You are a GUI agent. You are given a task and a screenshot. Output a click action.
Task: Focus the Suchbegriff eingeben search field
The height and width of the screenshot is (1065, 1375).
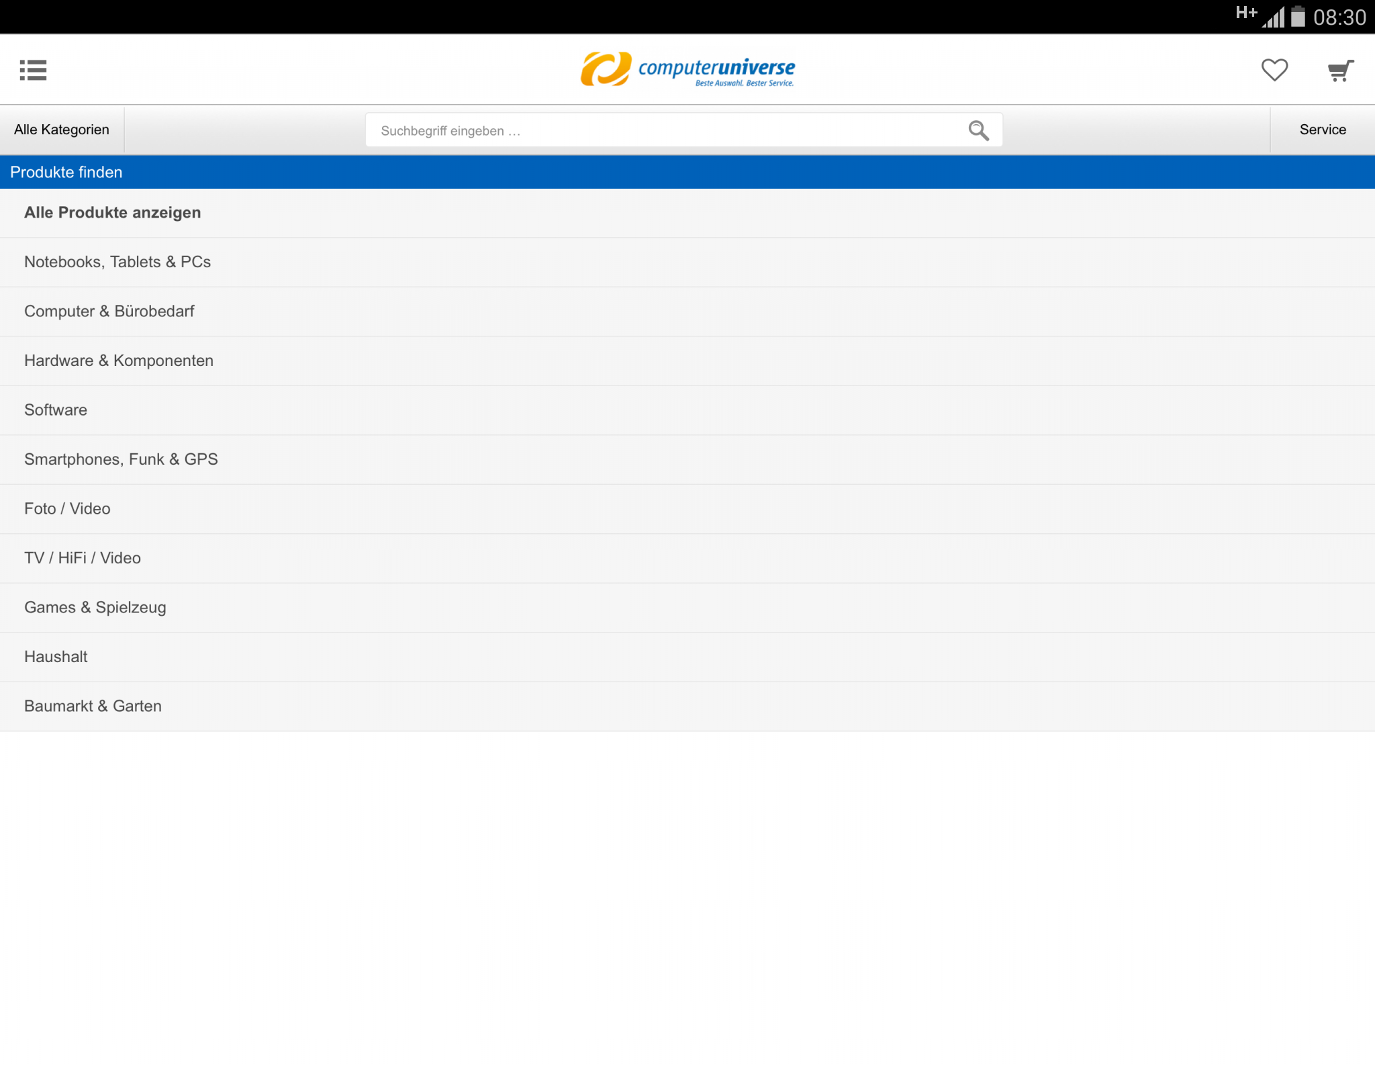pos(665,130)
